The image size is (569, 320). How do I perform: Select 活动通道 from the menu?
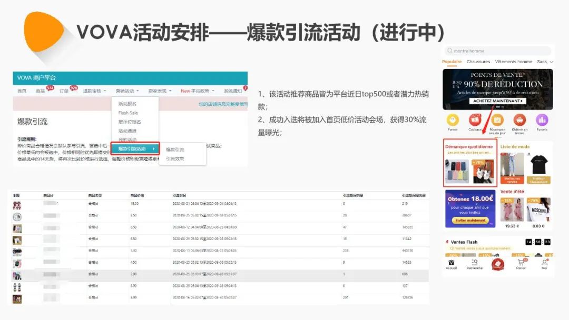pos(127,131)
